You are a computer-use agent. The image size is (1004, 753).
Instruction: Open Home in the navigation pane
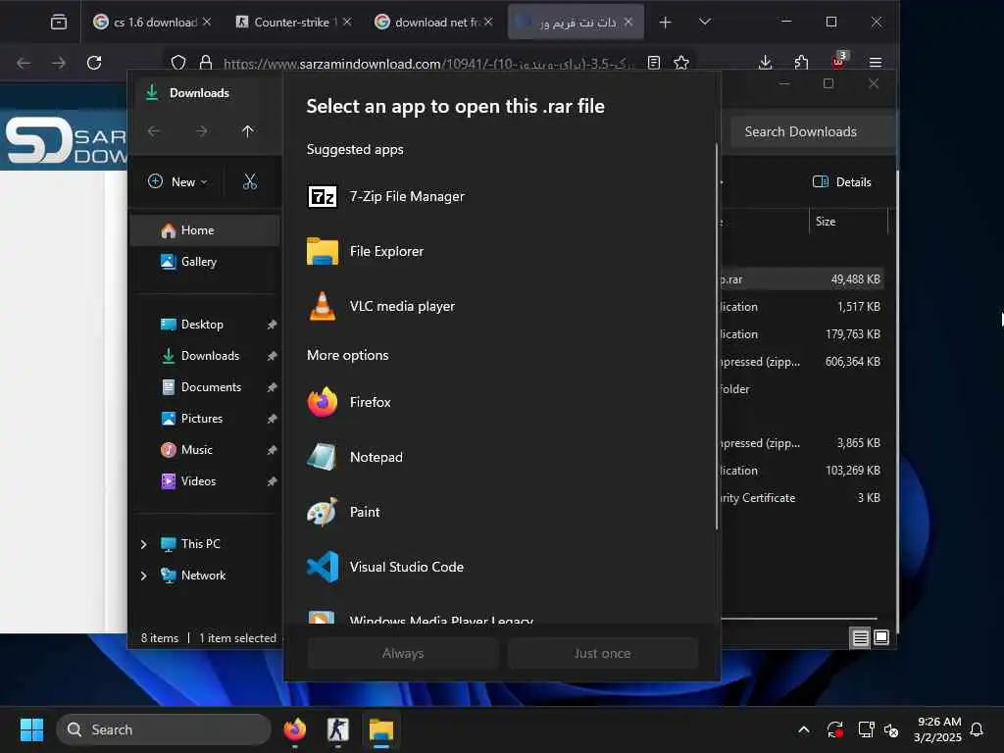click(x=205, y=230)
